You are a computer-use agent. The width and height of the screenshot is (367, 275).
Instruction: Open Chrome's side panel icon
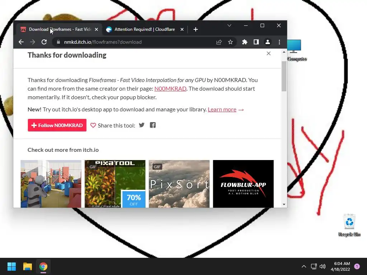[x=256, y=42]
